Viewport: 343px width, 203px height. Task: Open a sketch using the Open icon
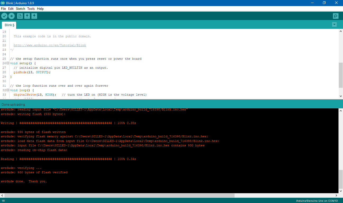pyautogui.click(x=27, y=16)
